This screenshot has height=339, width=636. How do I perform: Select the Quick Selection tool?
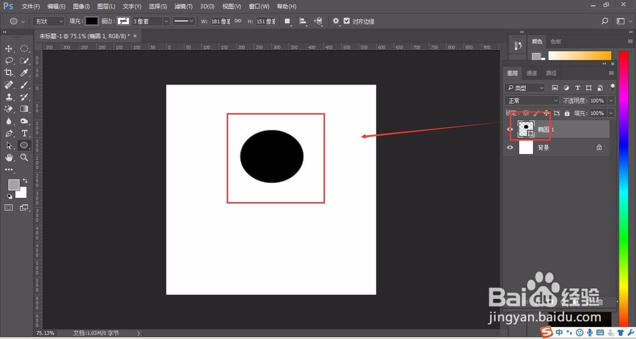24,61
